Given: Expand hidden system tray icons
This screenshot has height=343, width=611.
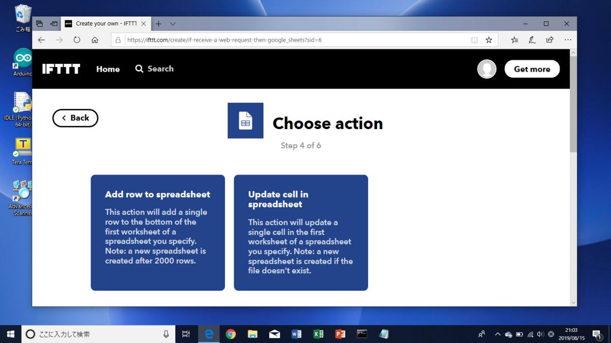Looking at the screenshot, I should [x=497, y=334].
